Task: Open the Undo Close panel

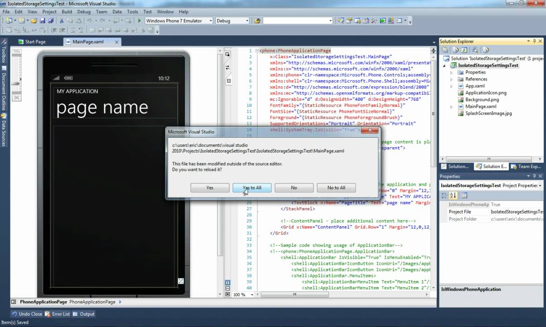Action: [x=27, y=314]
